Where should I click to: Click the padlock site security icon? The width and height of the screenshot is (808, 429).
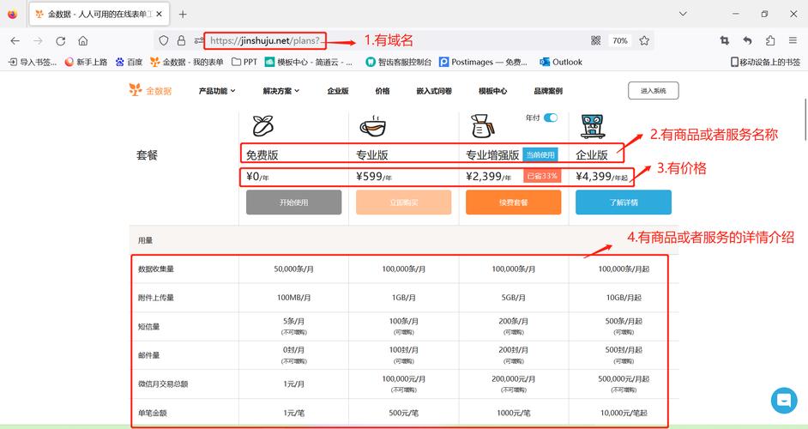[181, 40]
